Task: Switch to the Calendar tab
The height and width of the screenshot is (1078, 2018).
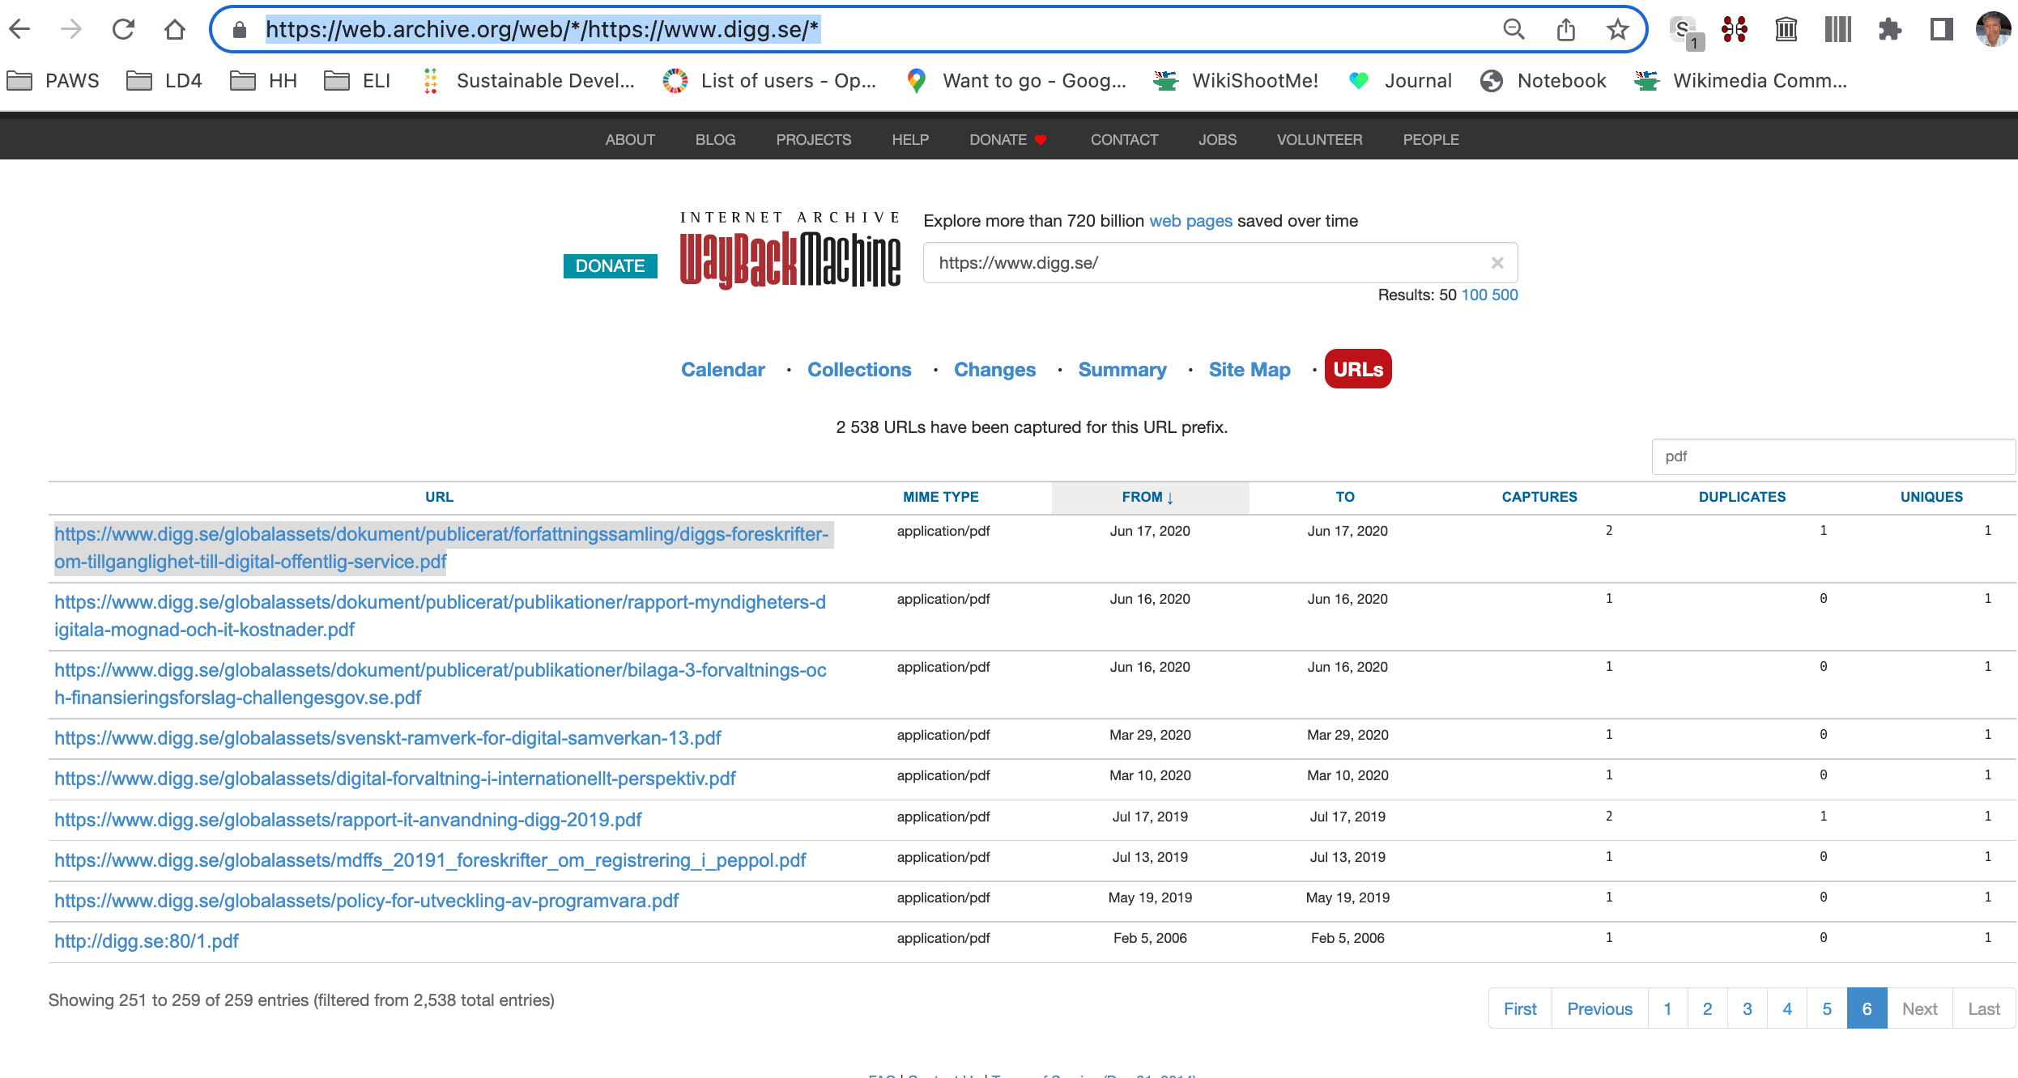Action: (722, 370)
